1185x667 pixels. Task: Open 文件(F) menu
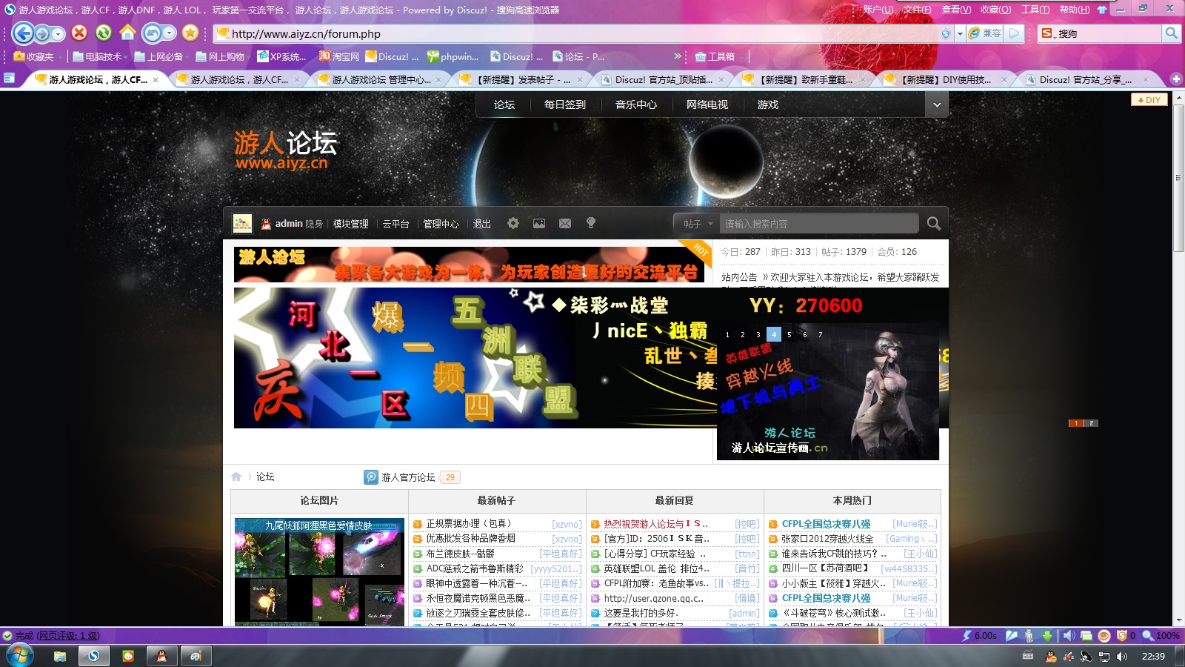point(917,10)
